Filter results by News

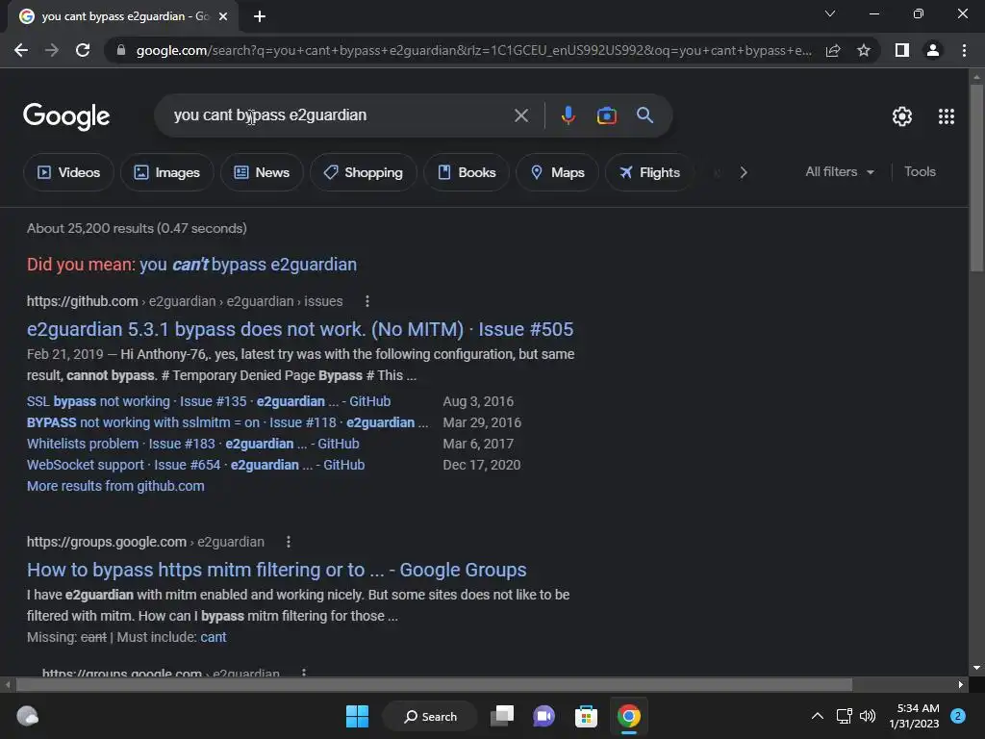(262, 172)
